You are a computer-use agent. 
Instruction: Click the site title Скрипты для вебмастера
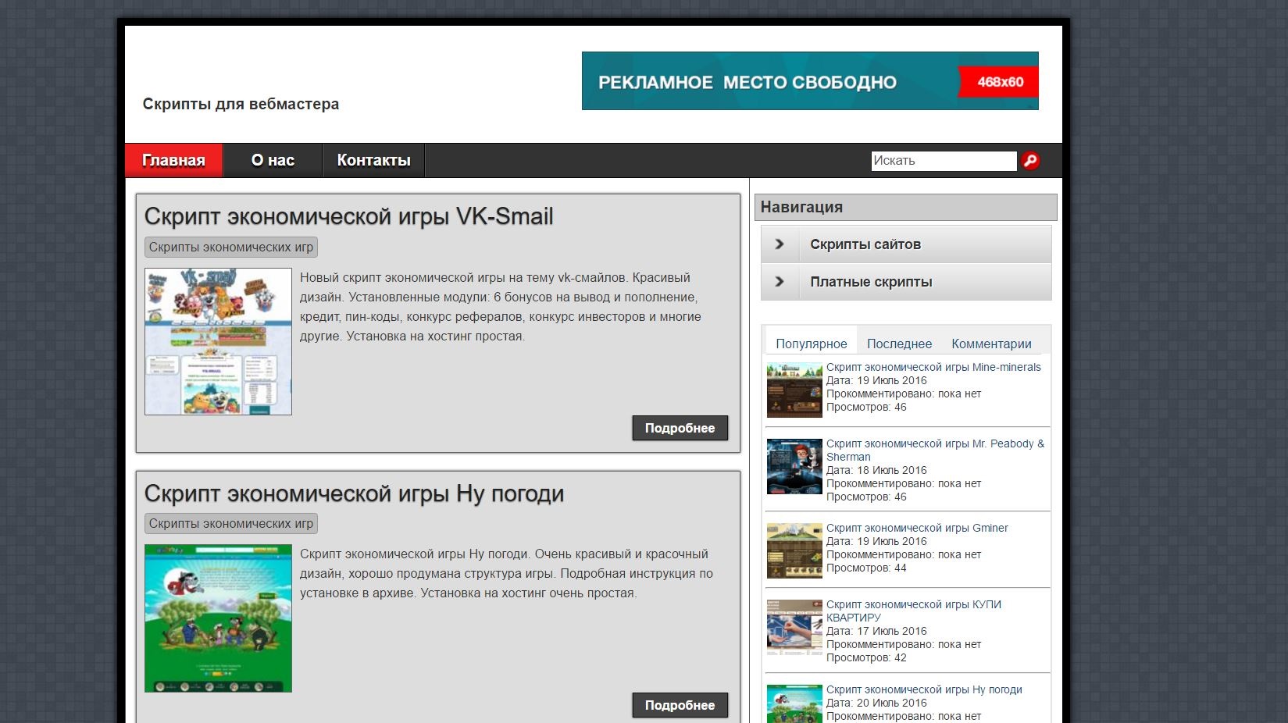coord(241,104)
